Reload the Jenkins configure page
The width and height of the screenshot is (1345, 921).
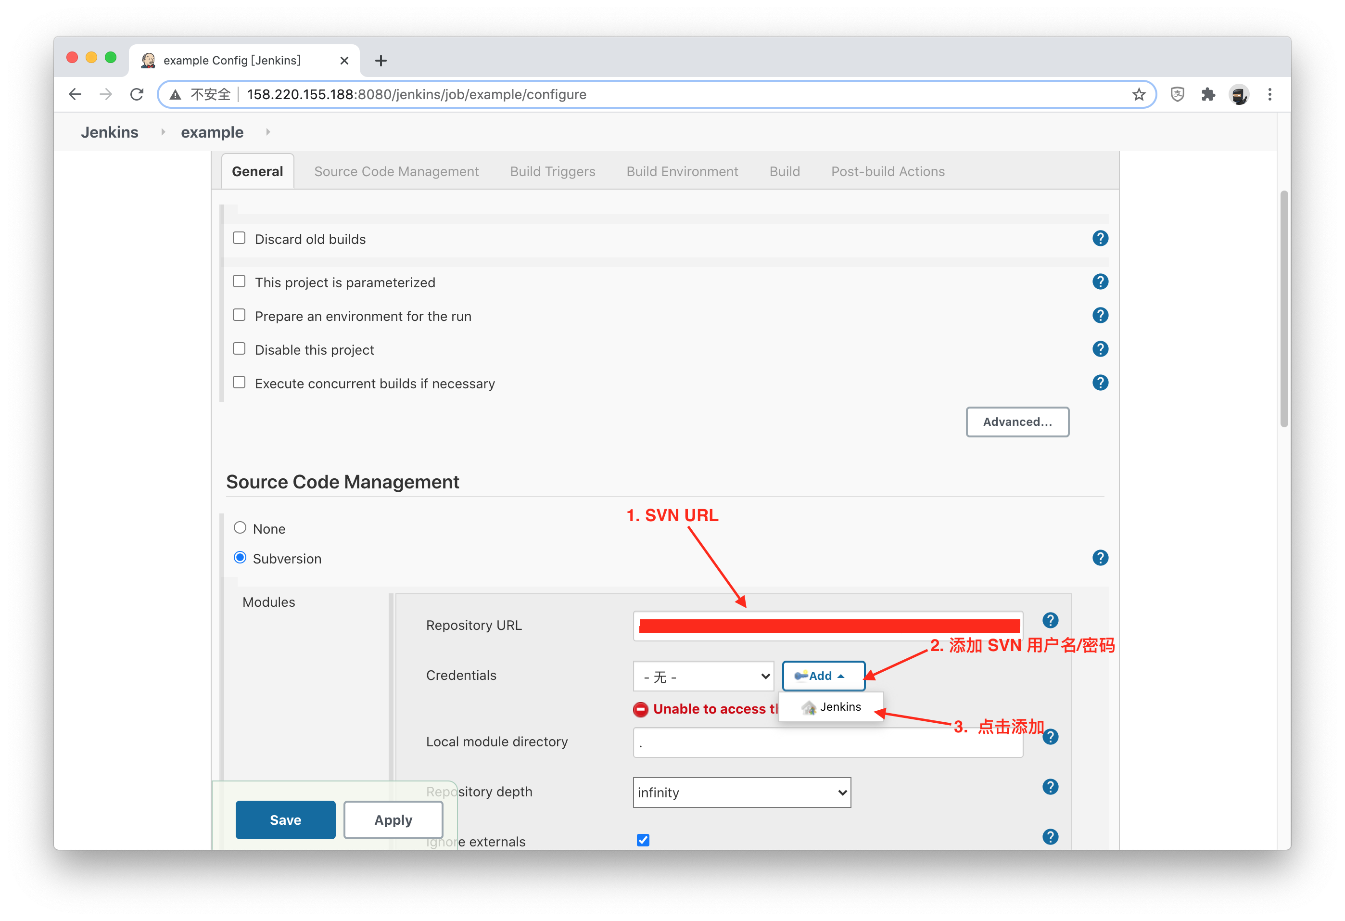137,94
